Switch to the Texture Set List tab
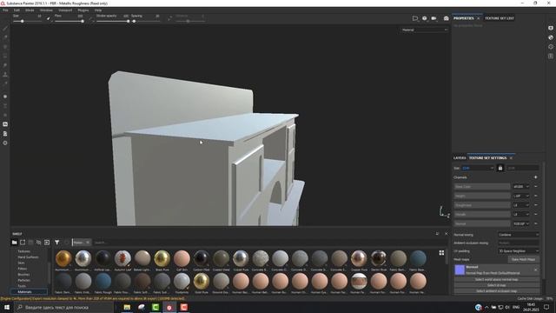 500,18
